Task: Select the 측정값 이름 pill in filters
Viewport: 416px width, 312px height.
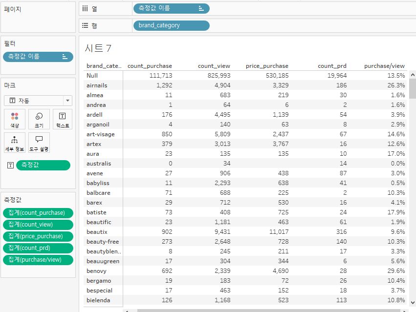Action: [38, 57]
